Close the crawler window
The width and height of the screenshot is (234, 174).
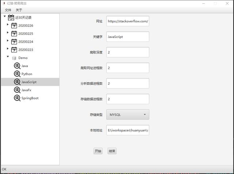click(227, 3)
